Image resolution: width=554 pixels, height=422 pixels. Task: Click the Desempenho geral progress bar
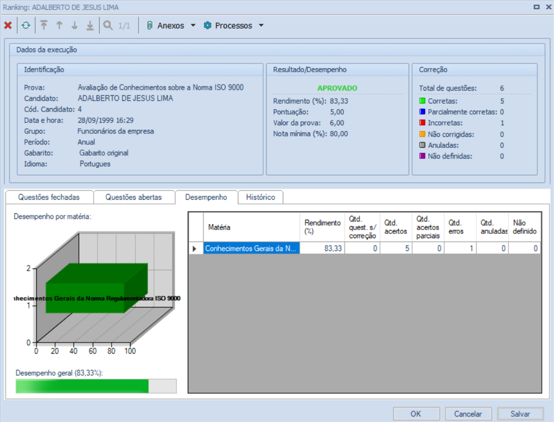96,386
